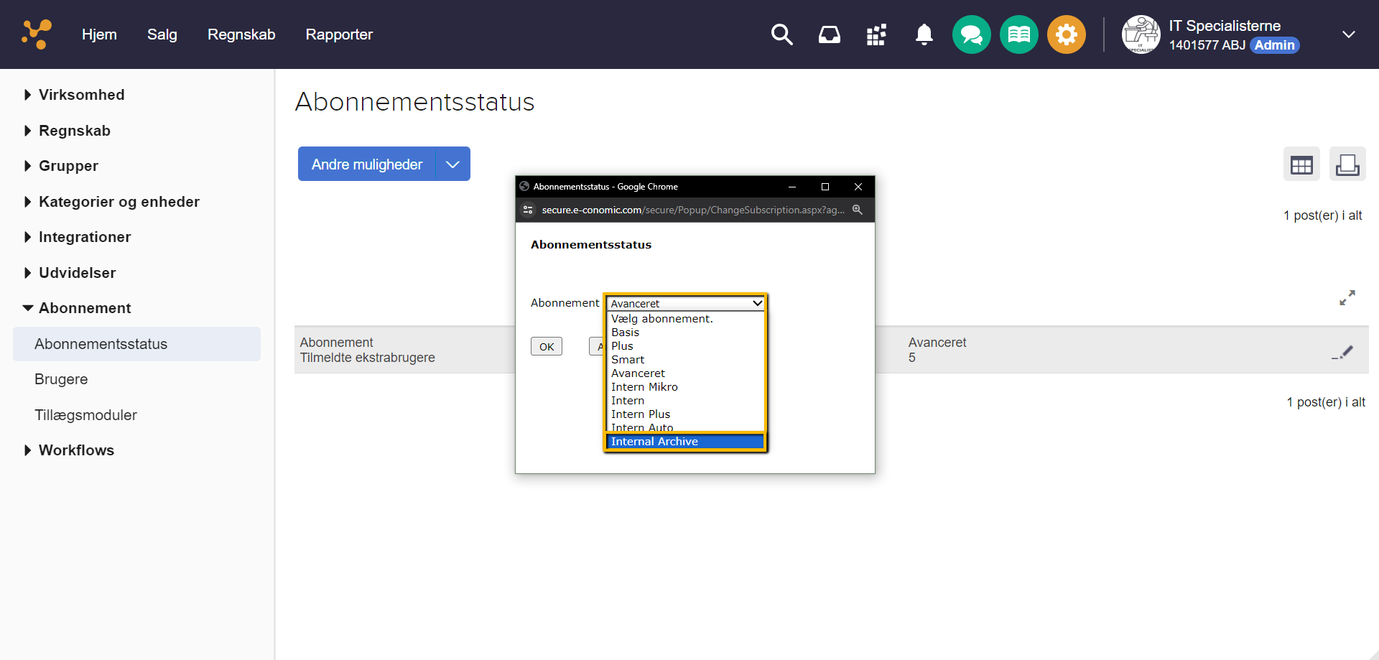Screen dimensions: 1379x660
Task: Click the popup address bar URL
Action: coord(692,210)
